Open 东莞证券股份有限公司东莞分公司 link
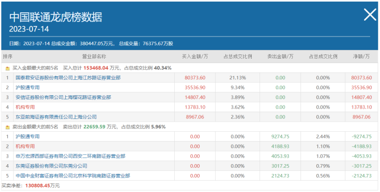 coord(51,166)
